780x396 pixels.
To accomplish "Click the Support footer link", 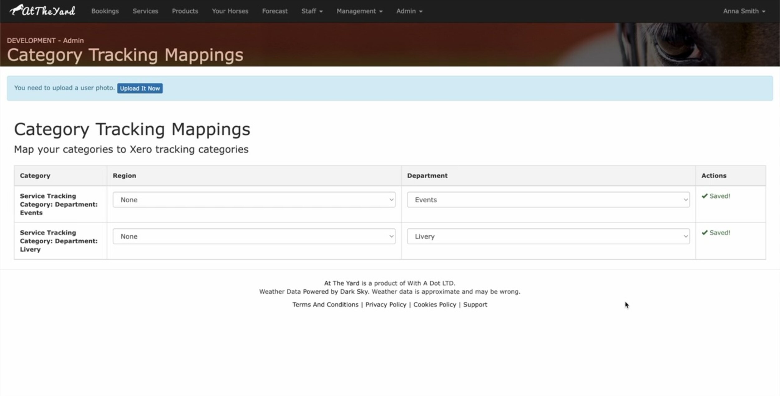I will pyautogui.click(x=475, y=305).
